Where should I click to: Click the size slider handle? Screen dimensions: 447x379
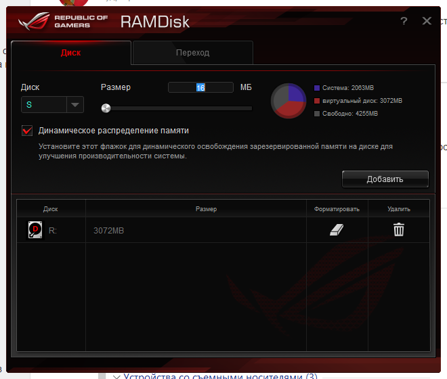(x=106, y=108)
